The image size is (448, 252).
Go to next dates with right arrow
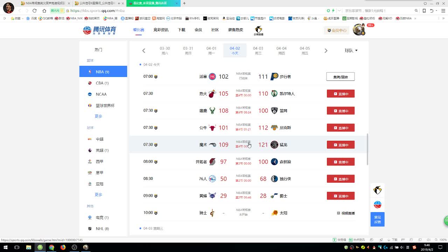[326, 51]
